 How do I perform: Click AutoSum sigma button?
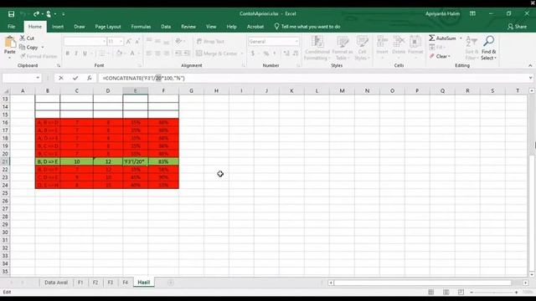[x=442, y=38]
